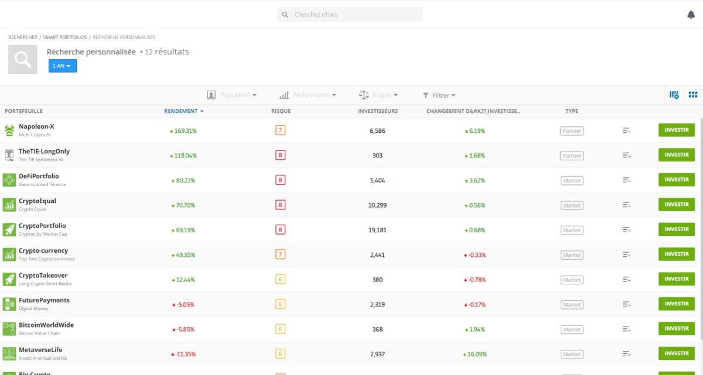Click -11.35% return for MetaverseLife
Viewport: 703px width, 375px height.
(184, 355)
